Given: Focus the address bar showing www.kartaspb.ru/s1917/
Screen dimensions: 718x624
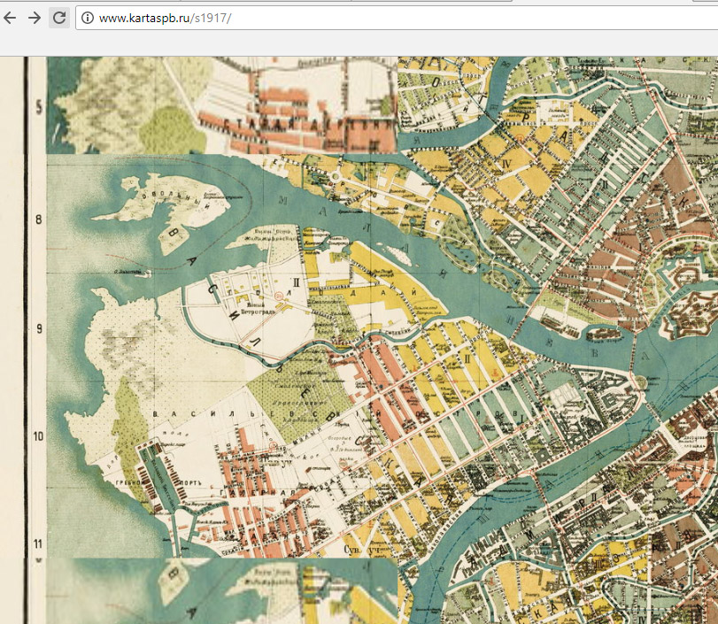Looking at the screenshot, I should tap(397, 18).
